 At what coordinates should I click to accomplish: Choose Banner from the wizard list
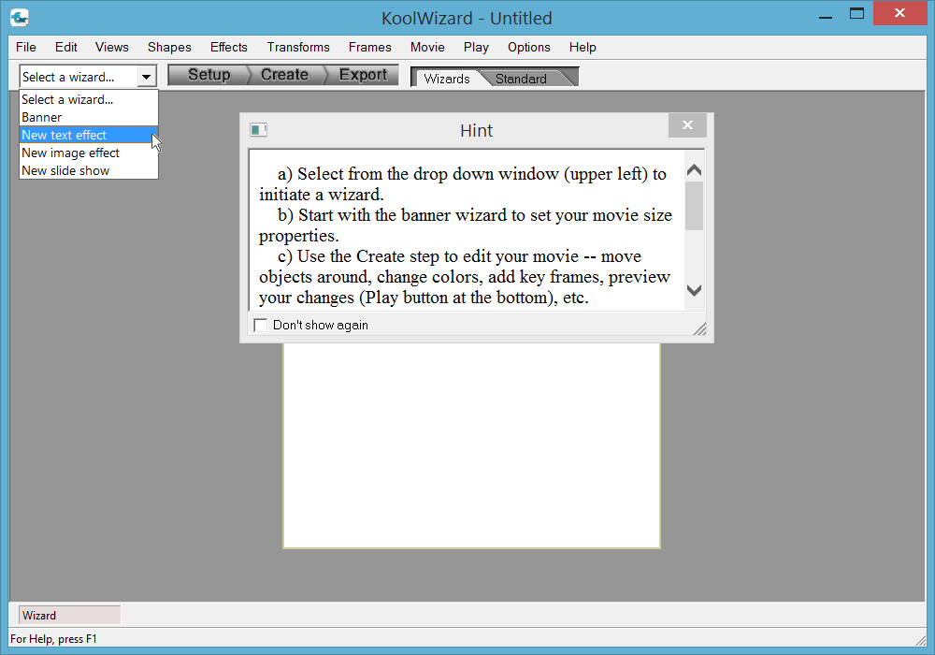(x=88, y=117)
